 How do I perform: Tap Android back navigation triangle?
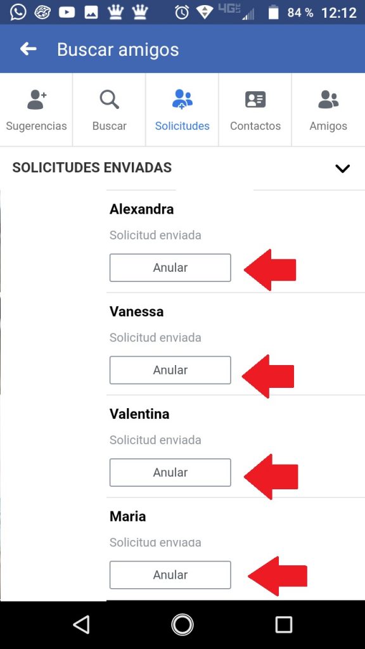tap(82, 624)
